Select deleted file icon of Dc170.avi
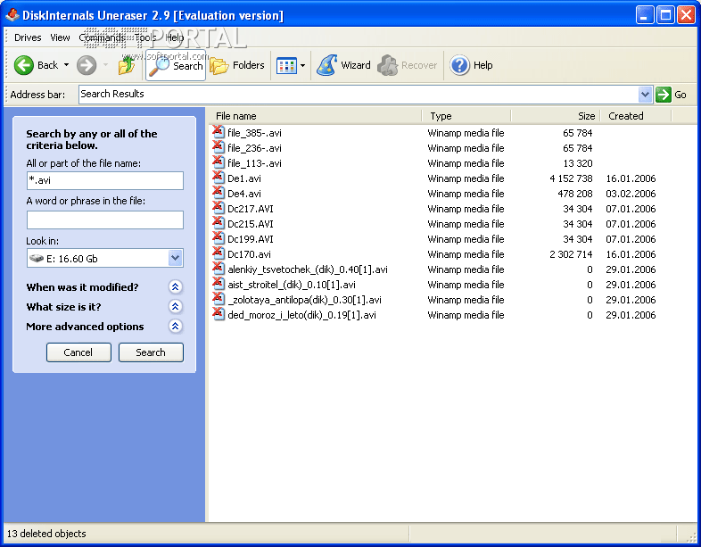Screen dimensions: 701x547 click(x=219, y=253)
